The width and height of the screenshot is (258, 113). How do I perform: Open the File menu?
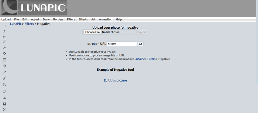point(17,19)
